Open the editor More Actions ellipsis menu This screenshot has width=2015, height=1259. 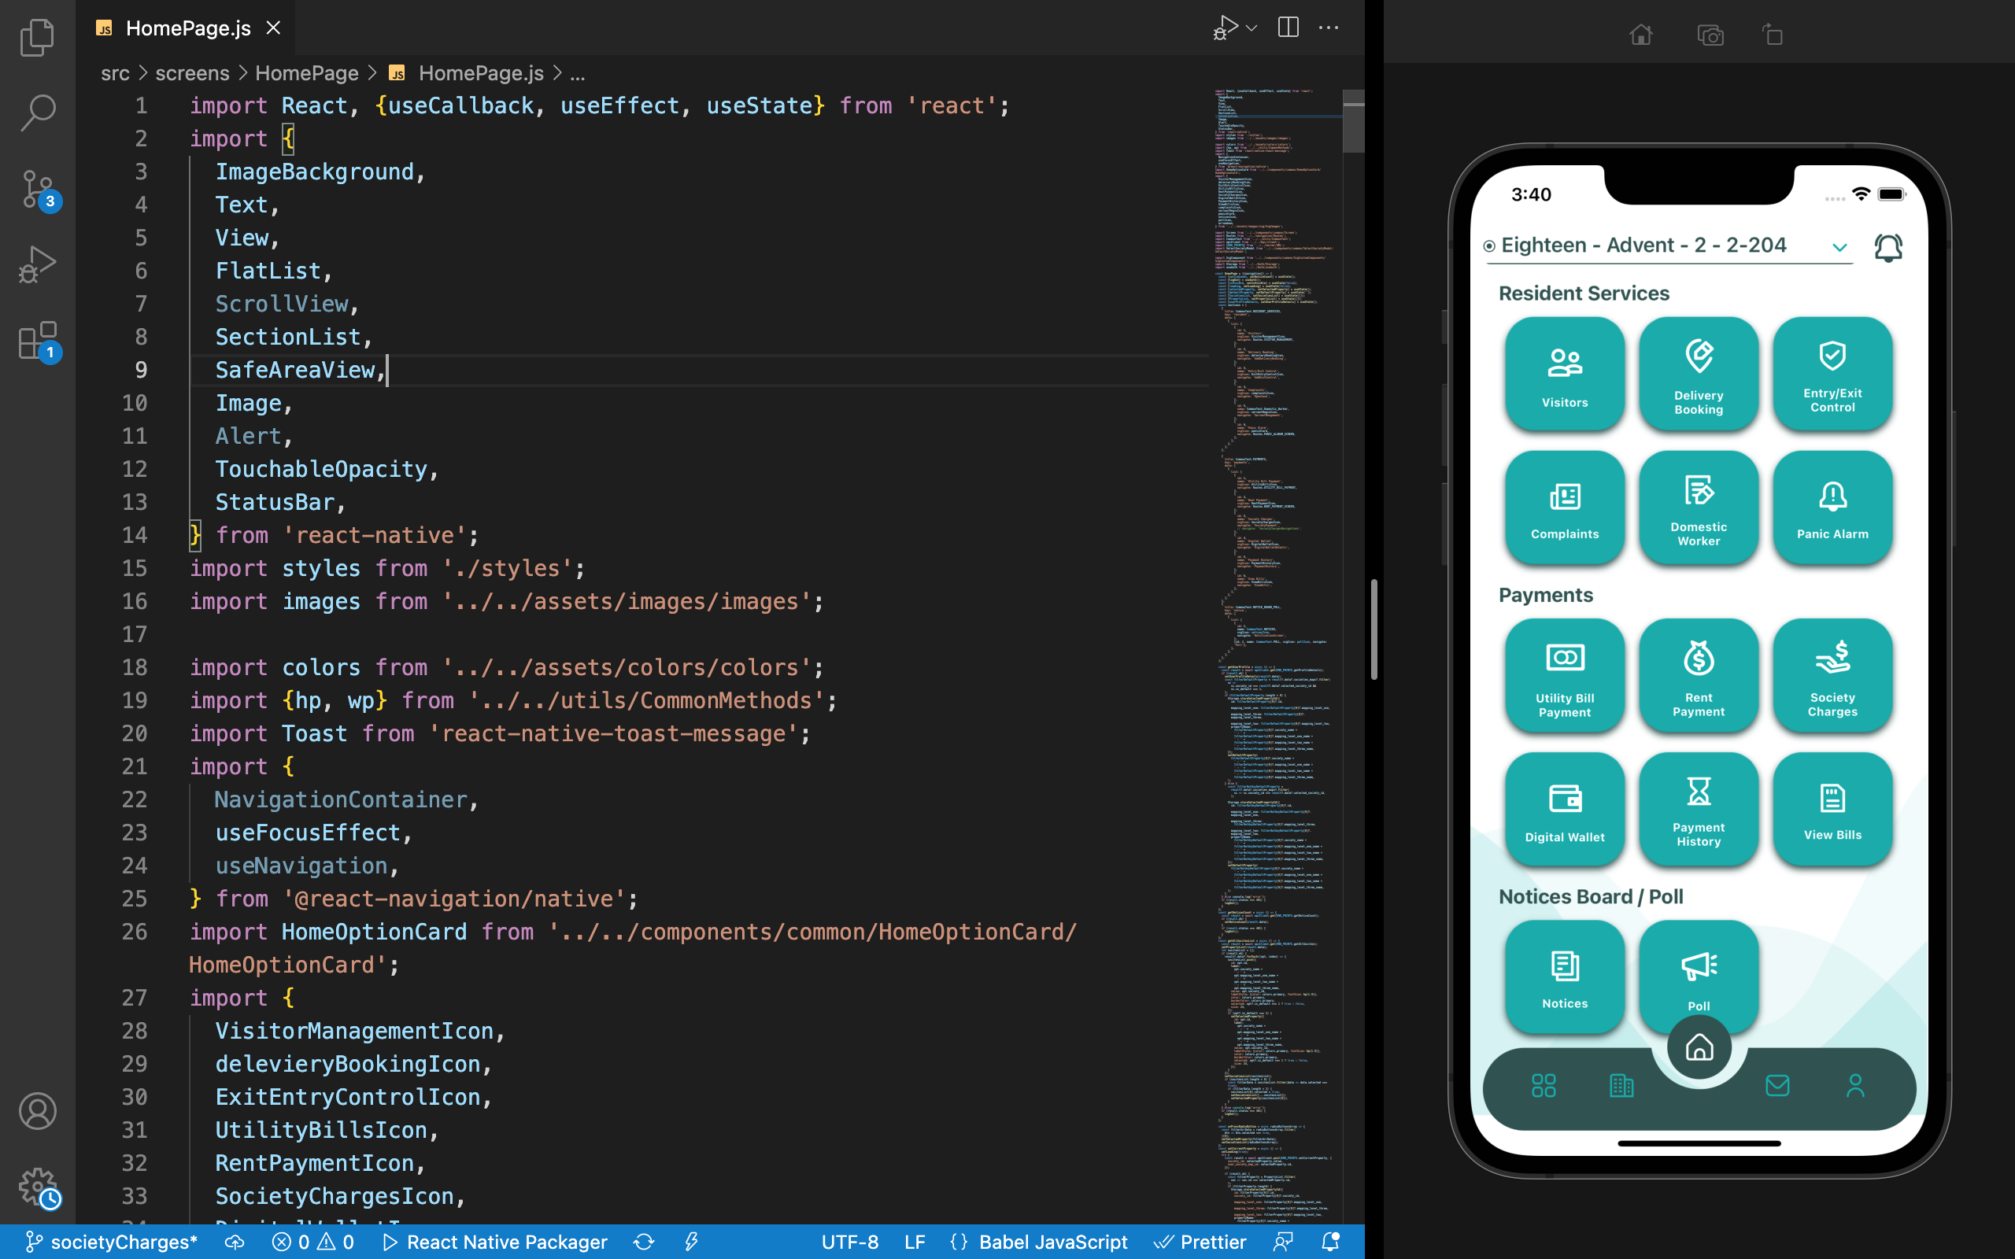click(x=1329, y=28)
